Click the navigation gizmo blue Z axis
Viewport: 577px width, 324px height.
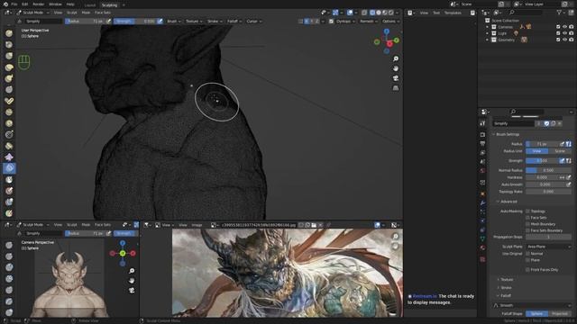(387, 32)
